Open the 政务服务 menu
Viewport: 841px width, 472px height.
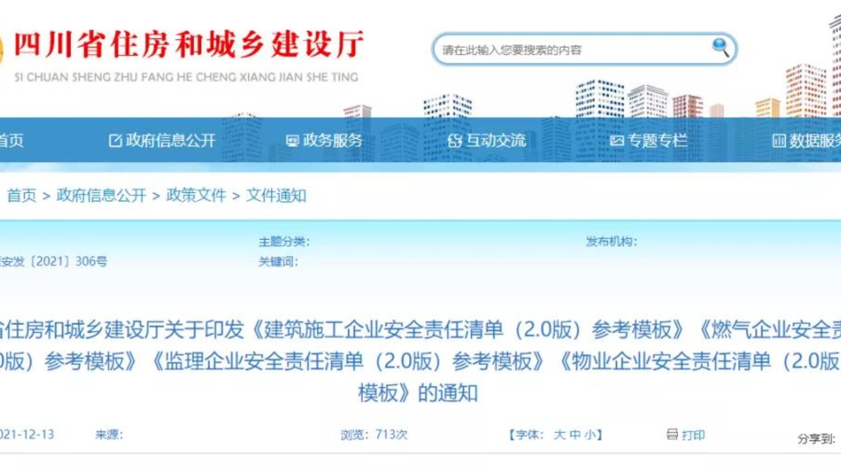tap(333, 141)
